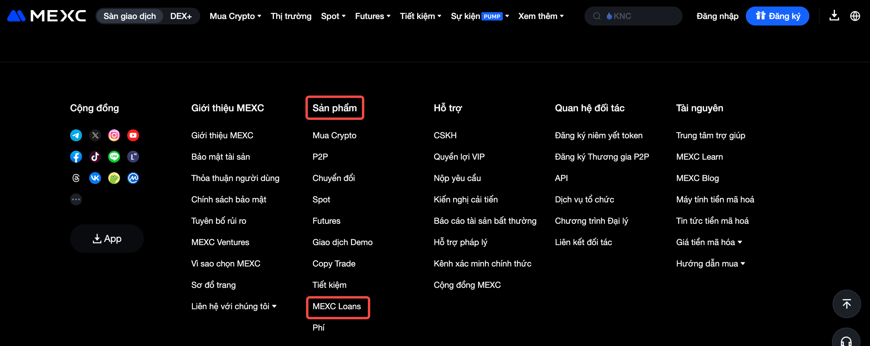Expand the Giá tiền mã hóa dropdown
The height and width of the screenshot is (346, 870).
coord(709,242)
